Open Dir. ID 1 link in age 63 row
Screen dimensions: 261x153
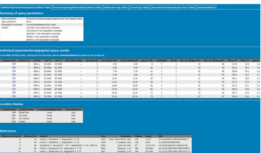point(176,89)
